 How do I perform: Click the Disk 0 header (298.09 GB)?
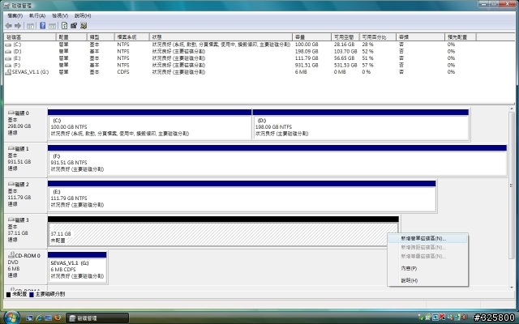pyautogui.click(x=25, y=123)
